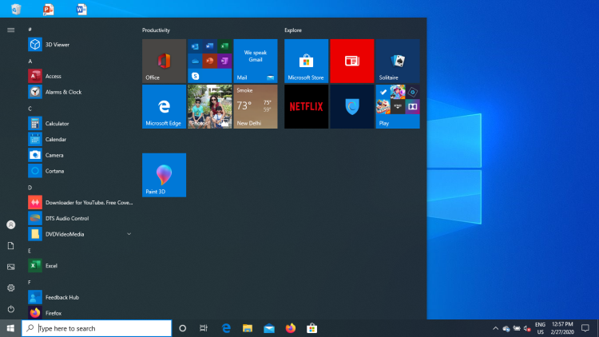
Task: Show hidden system tray icons
Action: pyautogui.click(x=495, y=328)
